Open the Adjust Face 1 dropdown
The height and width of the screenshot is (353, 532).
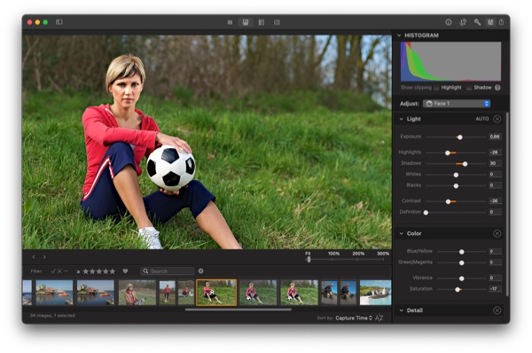point(457,104)
